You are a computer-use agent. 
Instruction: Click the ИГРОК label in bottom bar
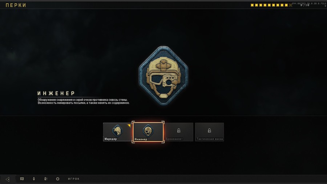pyautogui.click(x=74, y=179)
